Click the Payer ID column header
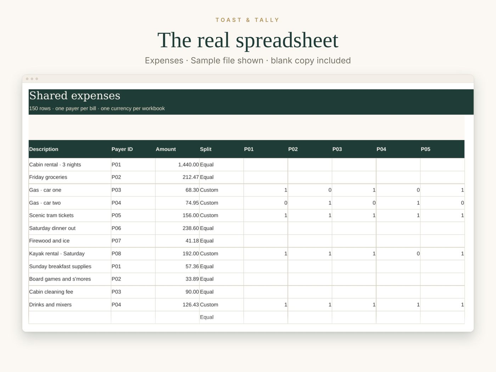This screenshot has width=496, height=372. point(133,149)
